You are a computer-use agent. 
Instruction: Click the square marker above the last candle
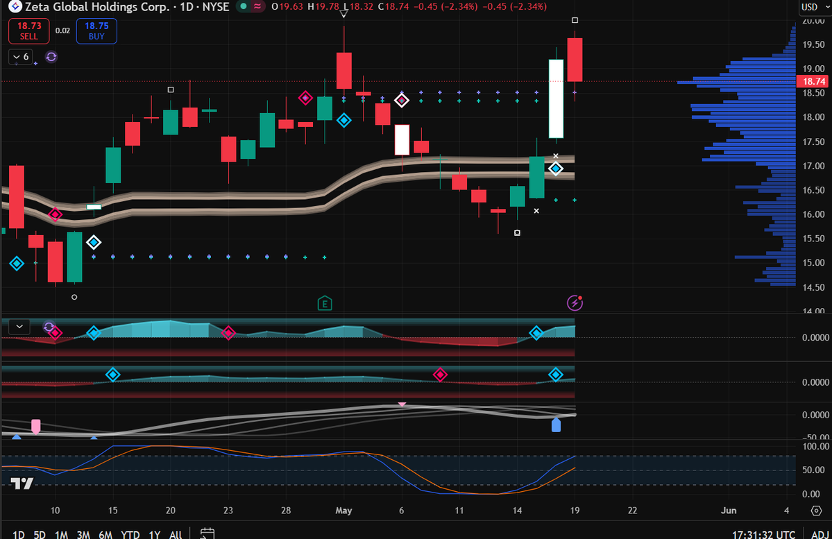point(575,20)
